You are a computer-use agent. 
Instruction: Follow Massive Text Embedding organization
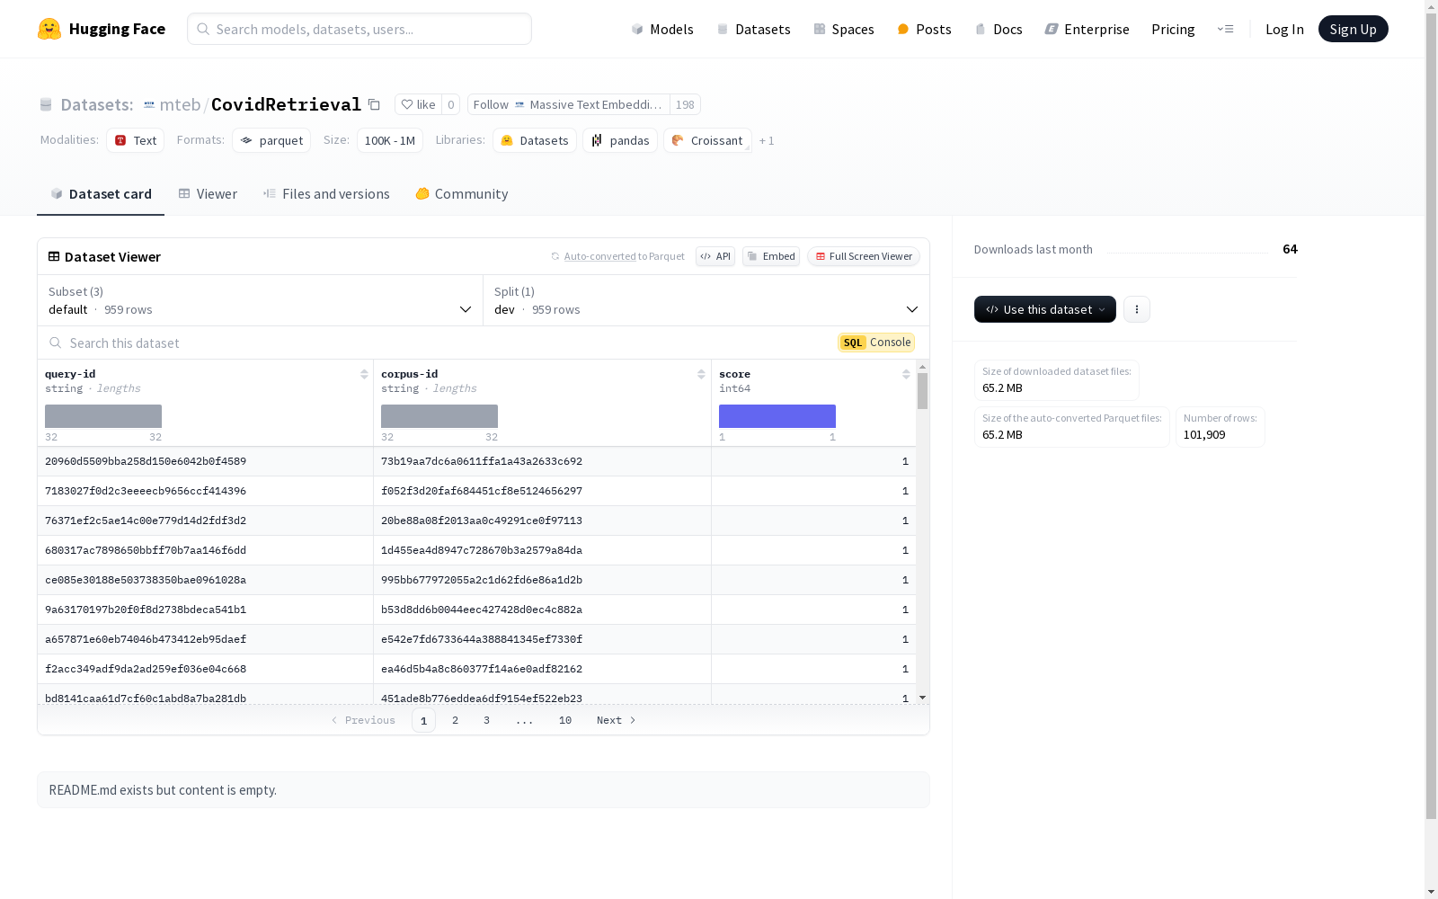point(569,104)
